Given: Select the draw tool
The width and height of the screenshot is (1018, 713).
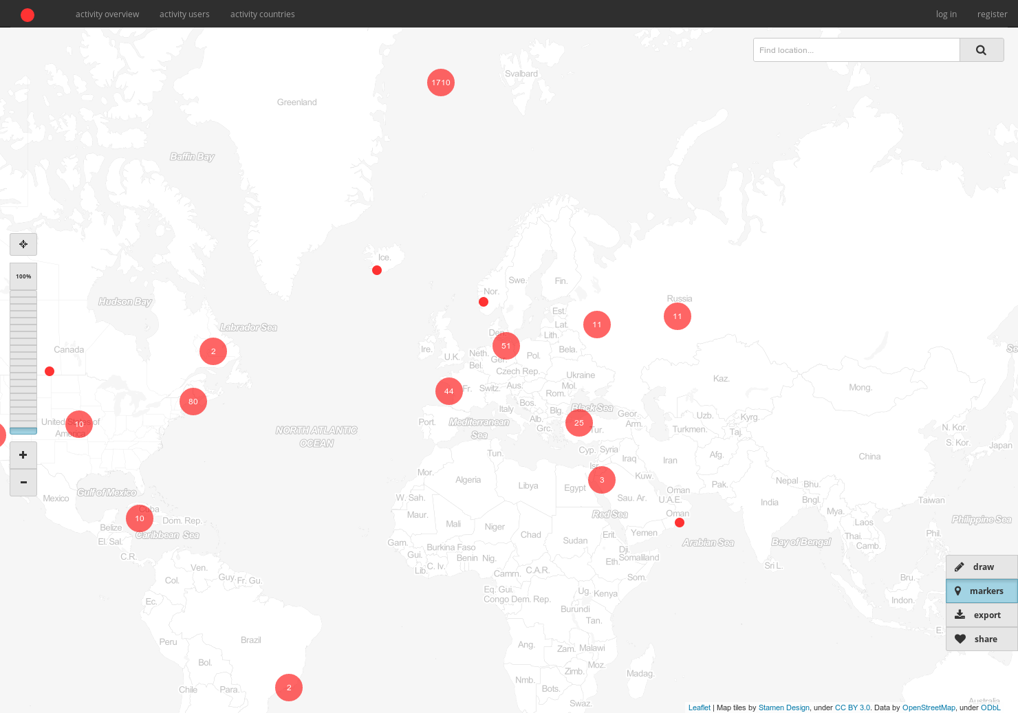Looking at the screenshot, I should [982, 567].
